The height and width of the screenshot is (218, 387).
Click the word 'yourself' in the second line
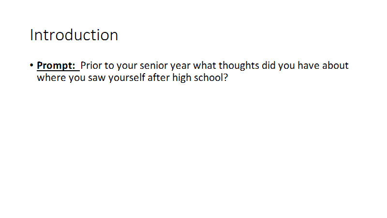pos(127,78)
